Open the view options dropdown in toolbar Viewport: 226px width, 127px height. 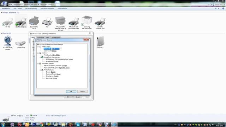218,8
